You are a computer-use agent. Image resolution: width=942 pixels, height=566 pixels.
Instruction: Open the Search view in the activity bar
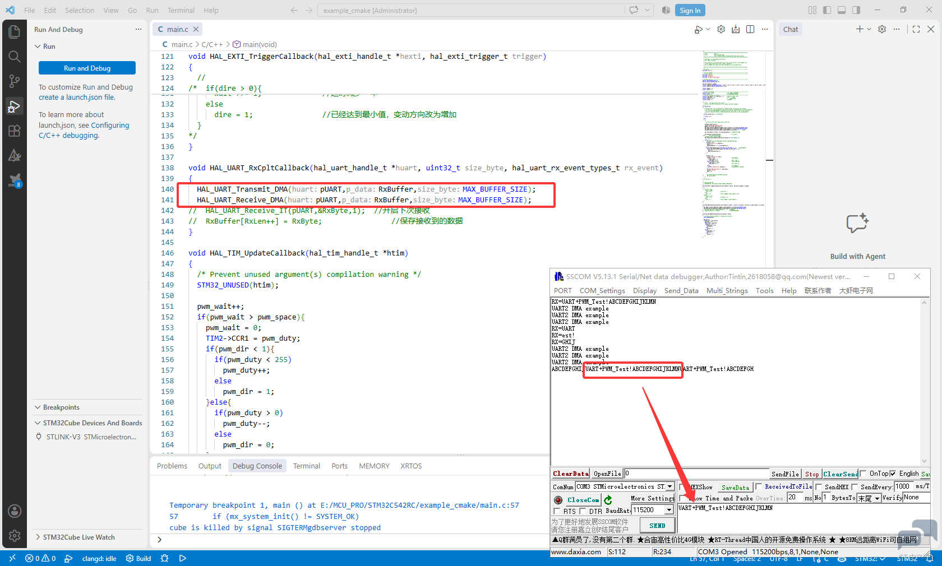pyautogui.click(x=15, y=57)
